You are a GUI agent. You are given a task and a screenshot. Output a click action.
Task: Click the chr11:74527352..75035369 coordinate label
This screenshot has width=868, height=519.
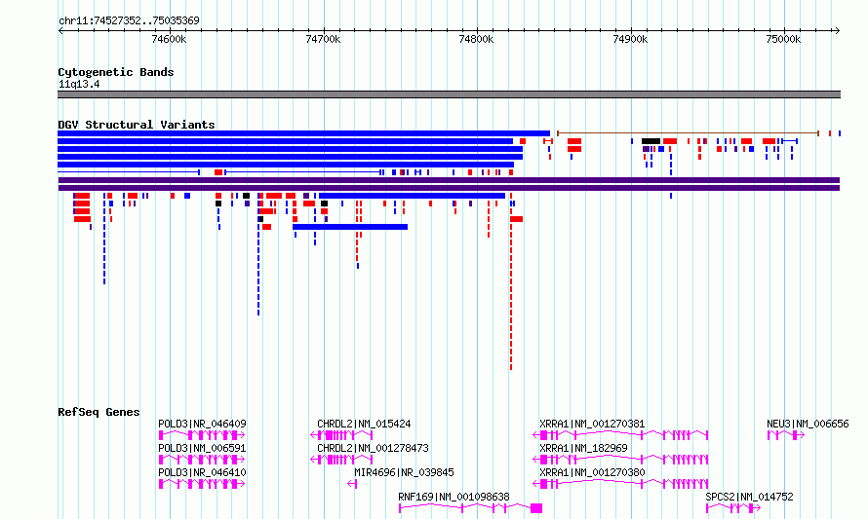129,21
